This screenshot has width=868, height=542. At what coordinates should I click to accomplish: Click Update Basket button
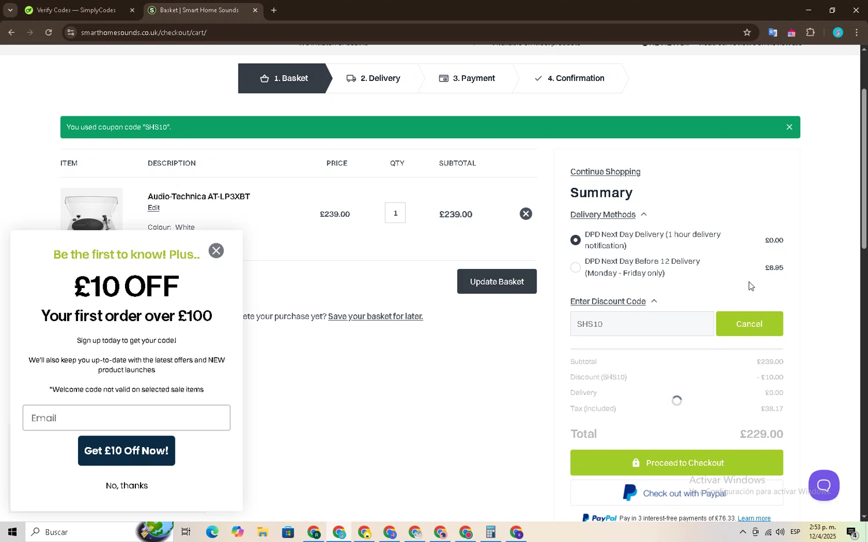496,282
